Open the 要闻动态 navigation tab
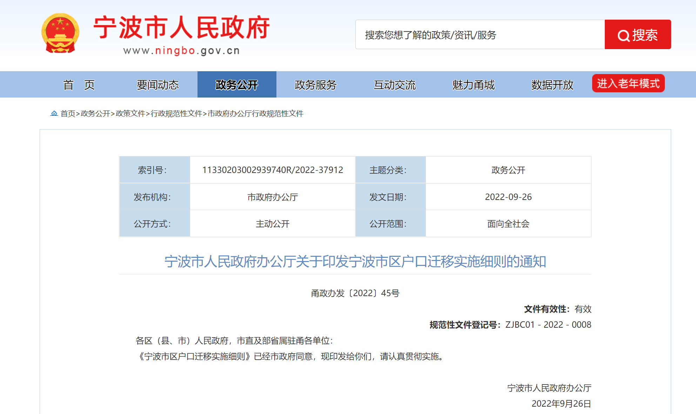This screenshot has height=414, width=696. [158, 85]
